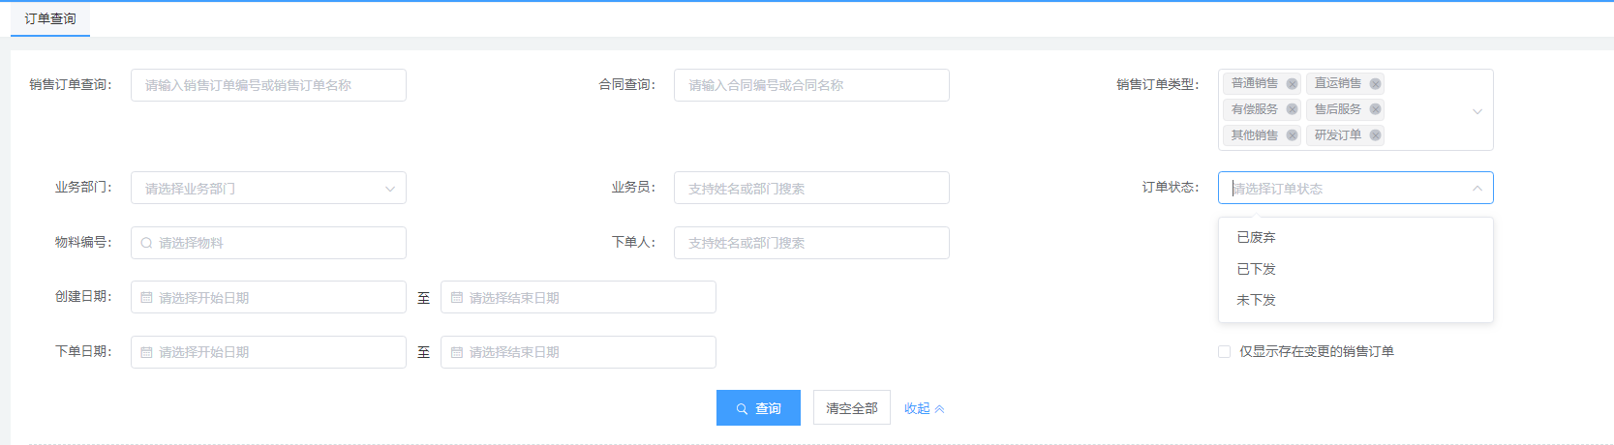
Task: Collapse filters with 收起 link
Action: click(924, 408)
